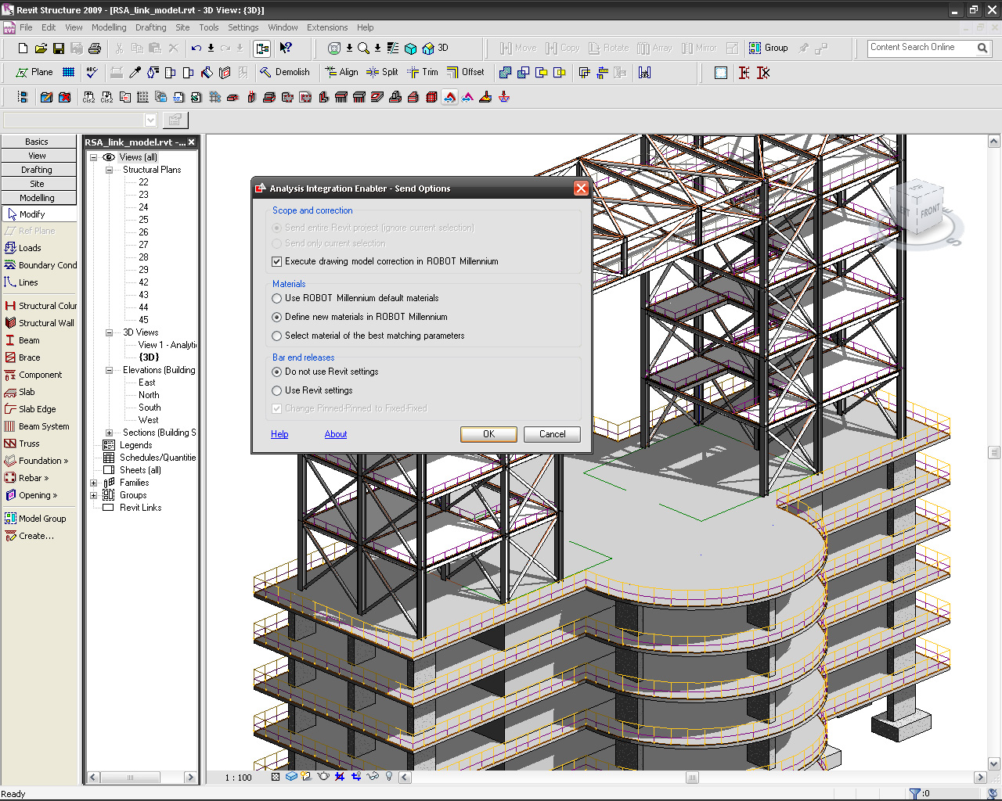Open the Modelling menu
Viewport: 1002px width, 801px height.
[109, 27]
